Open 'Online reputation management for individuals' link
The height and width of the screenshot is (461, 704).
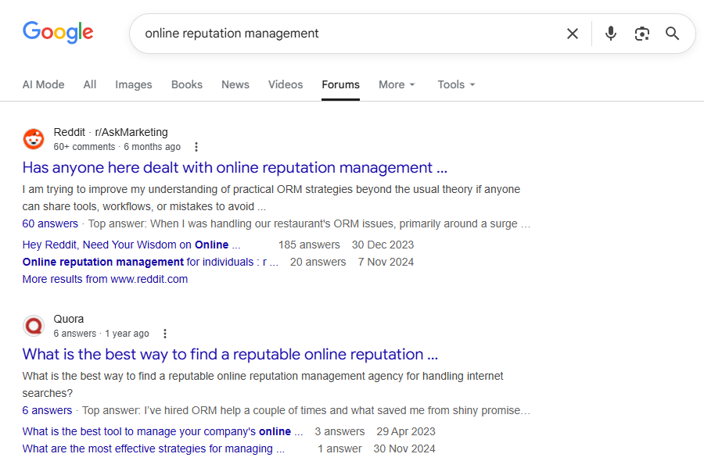(150, 262)
